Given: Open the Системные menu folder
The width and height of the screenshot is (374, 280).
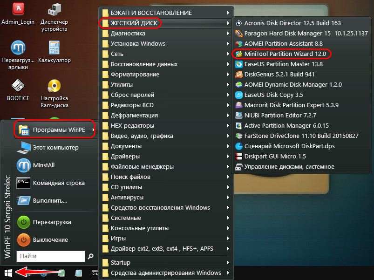Looking at the screenshot, I should [166, 218].
